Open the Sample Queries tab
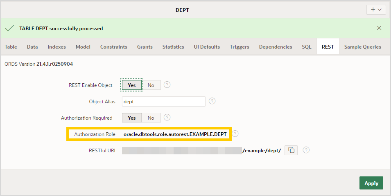 363,47
